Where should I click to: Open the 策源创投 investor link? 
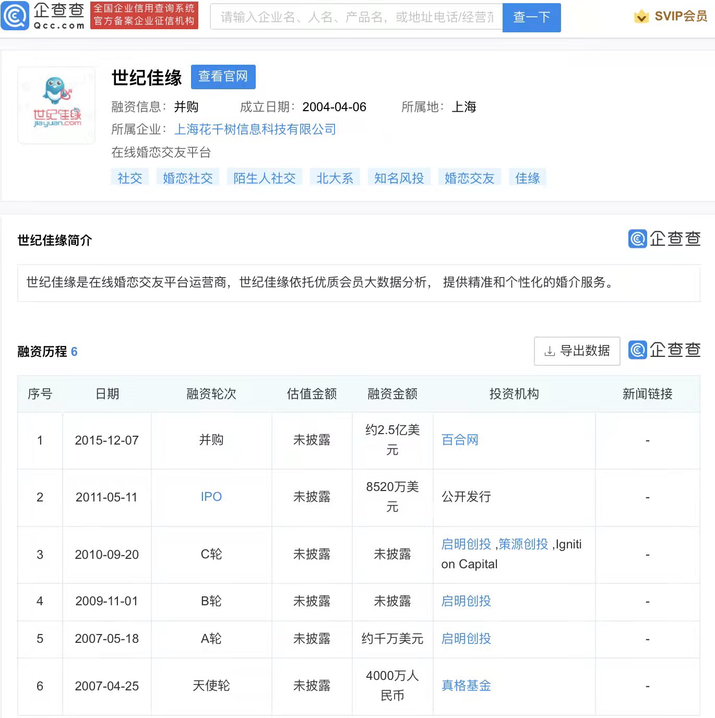coord(523,544)
